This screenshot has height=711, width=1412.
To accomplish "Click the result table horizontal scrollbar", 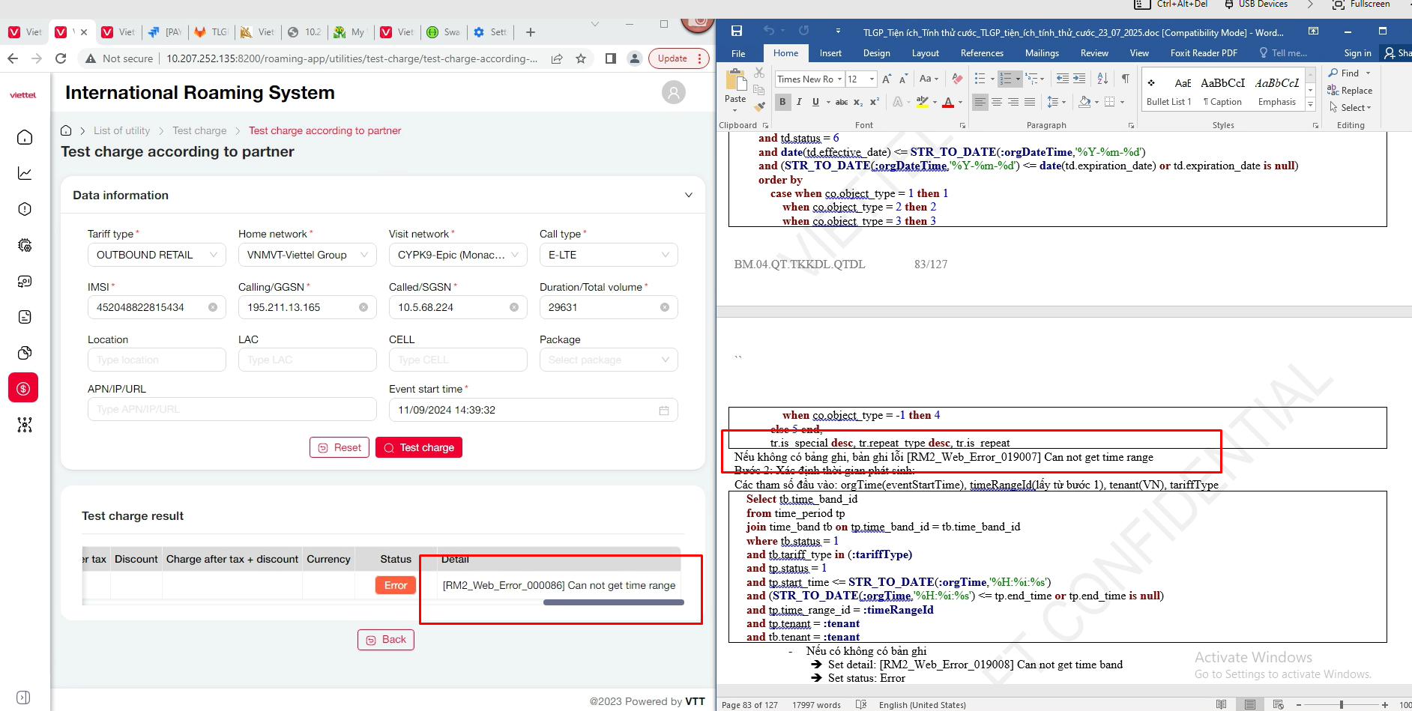I will pyautogui.click(x=613, y=602).
